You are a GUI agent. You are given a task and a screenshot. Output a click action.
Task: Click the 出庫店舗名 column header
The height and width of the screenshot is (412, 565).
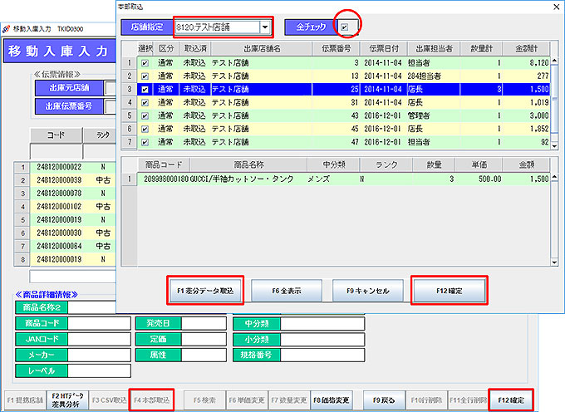[x=262, y=49]
